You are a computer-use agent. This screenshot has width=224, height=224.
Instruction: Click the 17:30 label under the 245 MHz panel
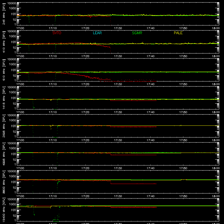(x=118, y=28)
